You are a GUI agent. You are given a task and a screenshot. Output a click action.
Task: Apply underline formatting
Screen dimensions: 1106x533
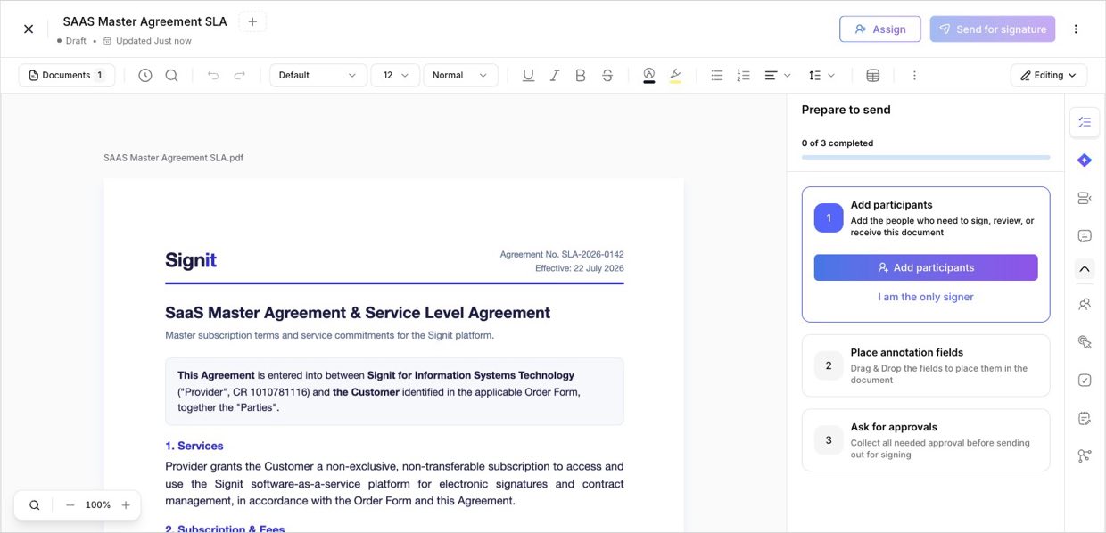[528, 76]
